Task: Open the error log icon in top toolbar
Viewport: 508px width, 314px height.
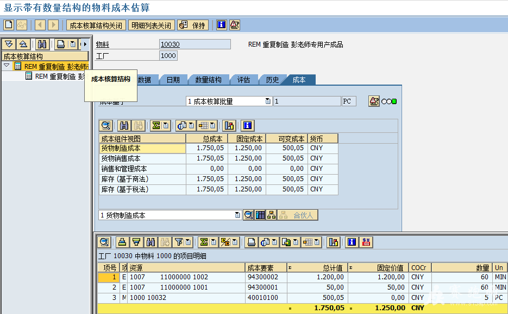Action: pos(235,25)
